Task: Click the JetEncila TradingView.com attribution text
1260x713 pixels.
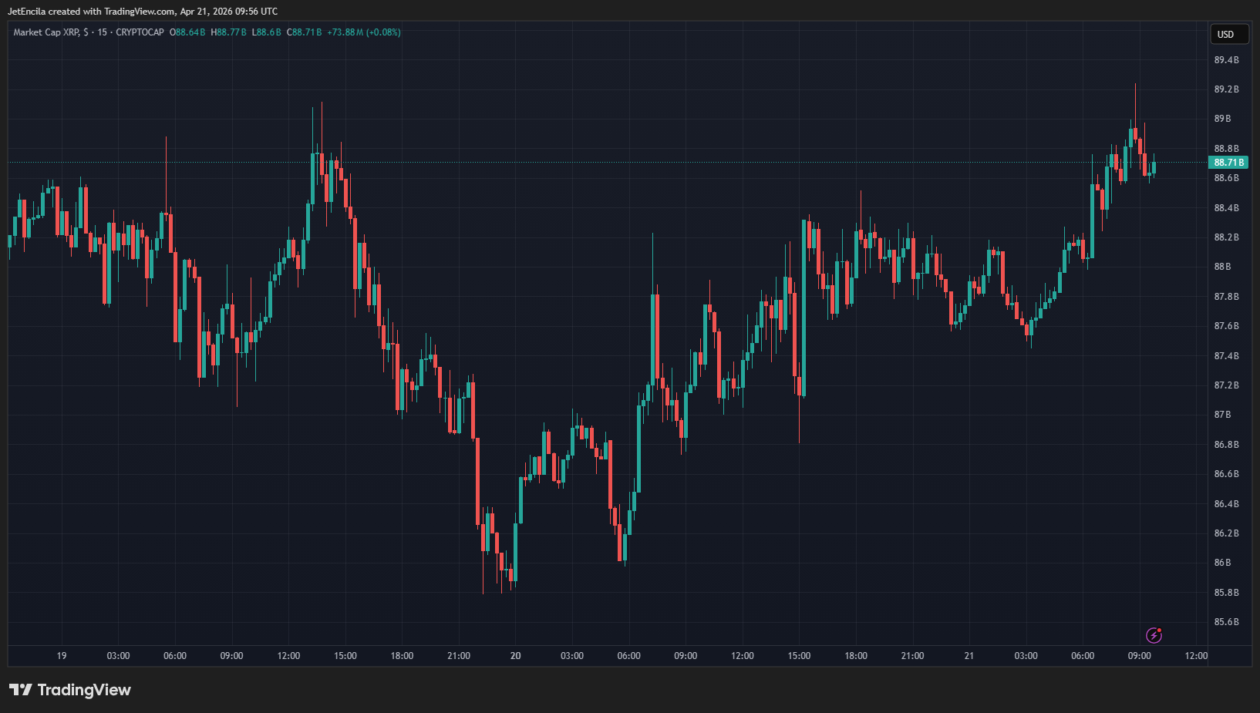Action: [x=143, y=12]
